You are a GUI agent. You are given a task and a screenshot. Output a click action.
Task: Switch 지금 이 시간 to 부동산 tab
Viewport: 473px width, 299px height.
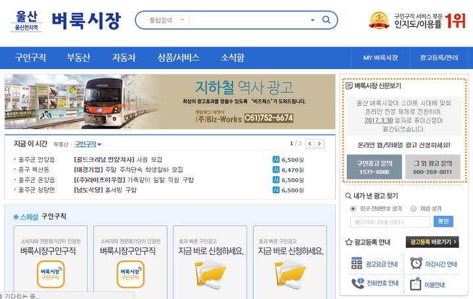pos(61,145)
